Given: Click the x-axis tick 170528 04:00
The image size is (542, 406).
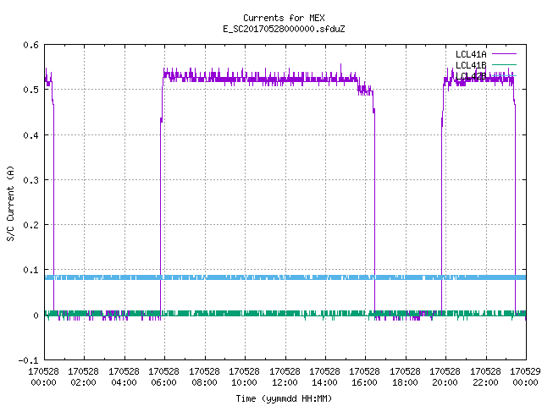Looking at the screenshot, I should coord(124,377).
